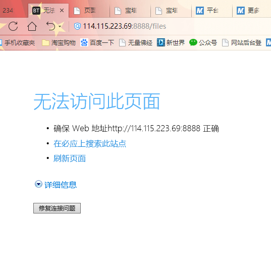Open the 无量佛经 bookmark
The height and width of the screenshot is (269, 271).
point(136,43)
